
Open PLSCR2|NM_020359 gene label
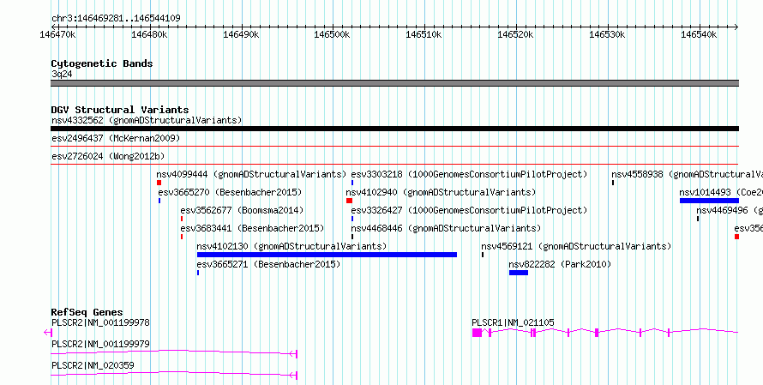point(93,365)
